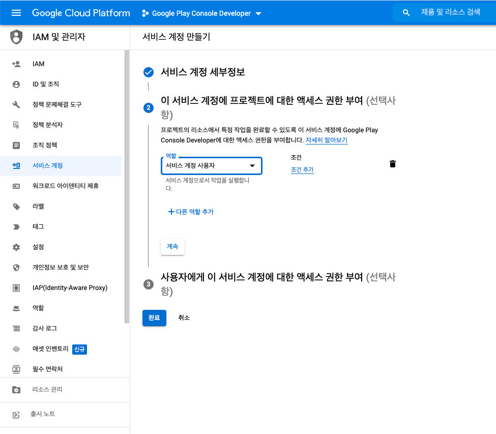Click the 개인정보 보호 및 보안 shield icon

[16, 267]
